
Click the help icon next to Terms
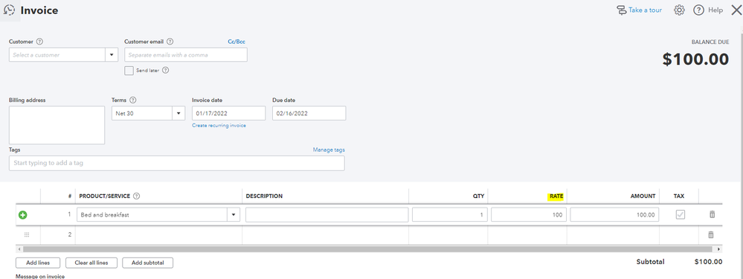coord(132,100)
